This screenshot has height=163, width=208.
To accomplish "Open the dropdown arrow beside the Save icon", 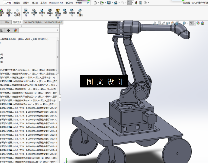I will [112, 3].
